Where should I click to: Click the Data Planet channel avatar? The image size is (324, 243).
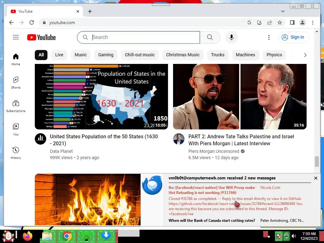click(40, 139)
